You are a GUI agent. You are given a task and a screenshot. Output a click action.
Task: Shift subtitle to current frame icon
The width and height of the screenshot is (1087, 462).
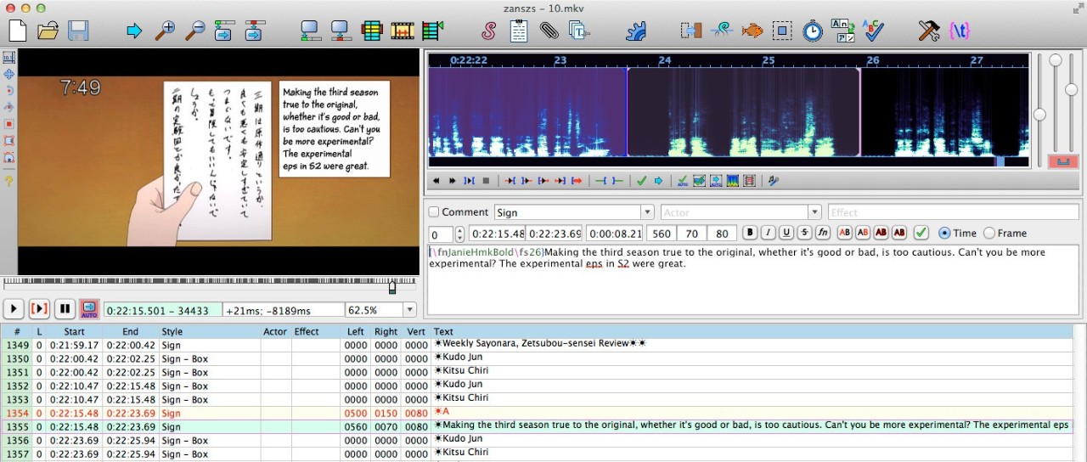(x=432, y=31)
